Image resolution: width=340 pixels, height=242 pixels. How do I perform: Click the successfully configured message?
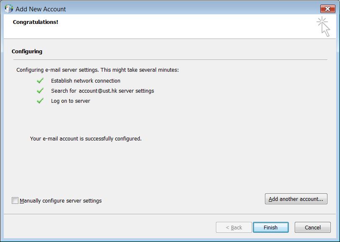(x=86, y=139)
